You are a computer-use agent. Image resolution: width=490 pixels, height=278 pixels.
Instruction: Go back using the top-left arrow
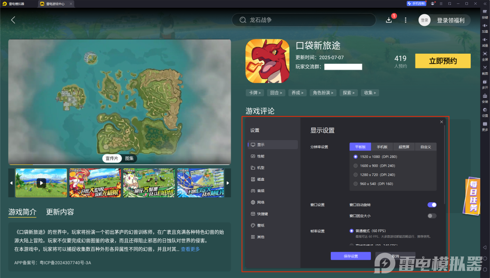(x=13, y=20)
